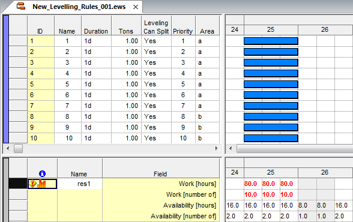353x222 pixels.
Task: Click the orange histogram icon beside res1
Action: click(41, 184)
